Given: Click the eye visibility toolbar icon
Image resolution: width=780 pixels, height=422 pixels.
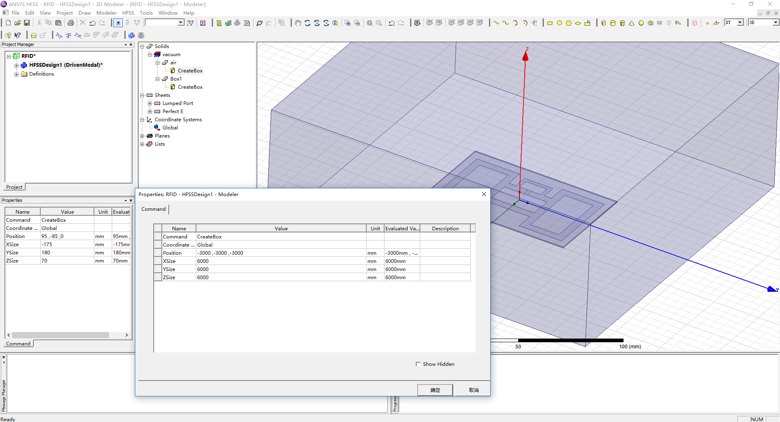Looking at the screenshot, I should (417, 23).
